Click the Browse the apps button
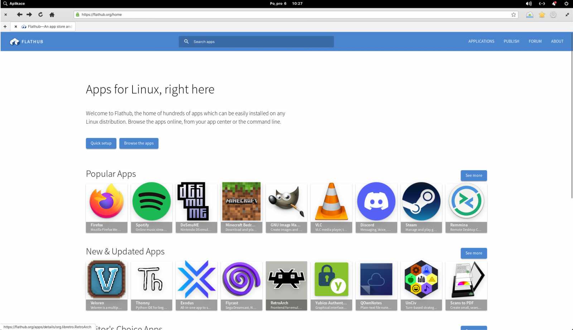This screenshot has height=330, width=573. pos(139,143)
